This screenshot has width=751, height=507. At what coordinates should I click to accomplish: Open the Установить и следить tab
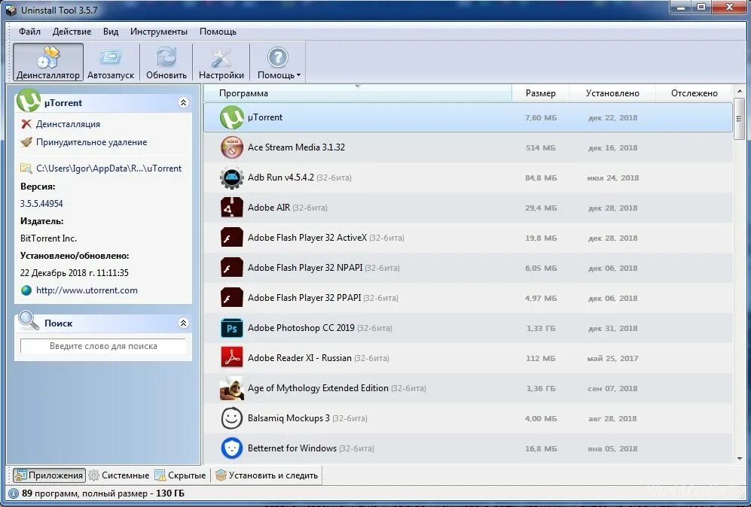pos(267,475)
